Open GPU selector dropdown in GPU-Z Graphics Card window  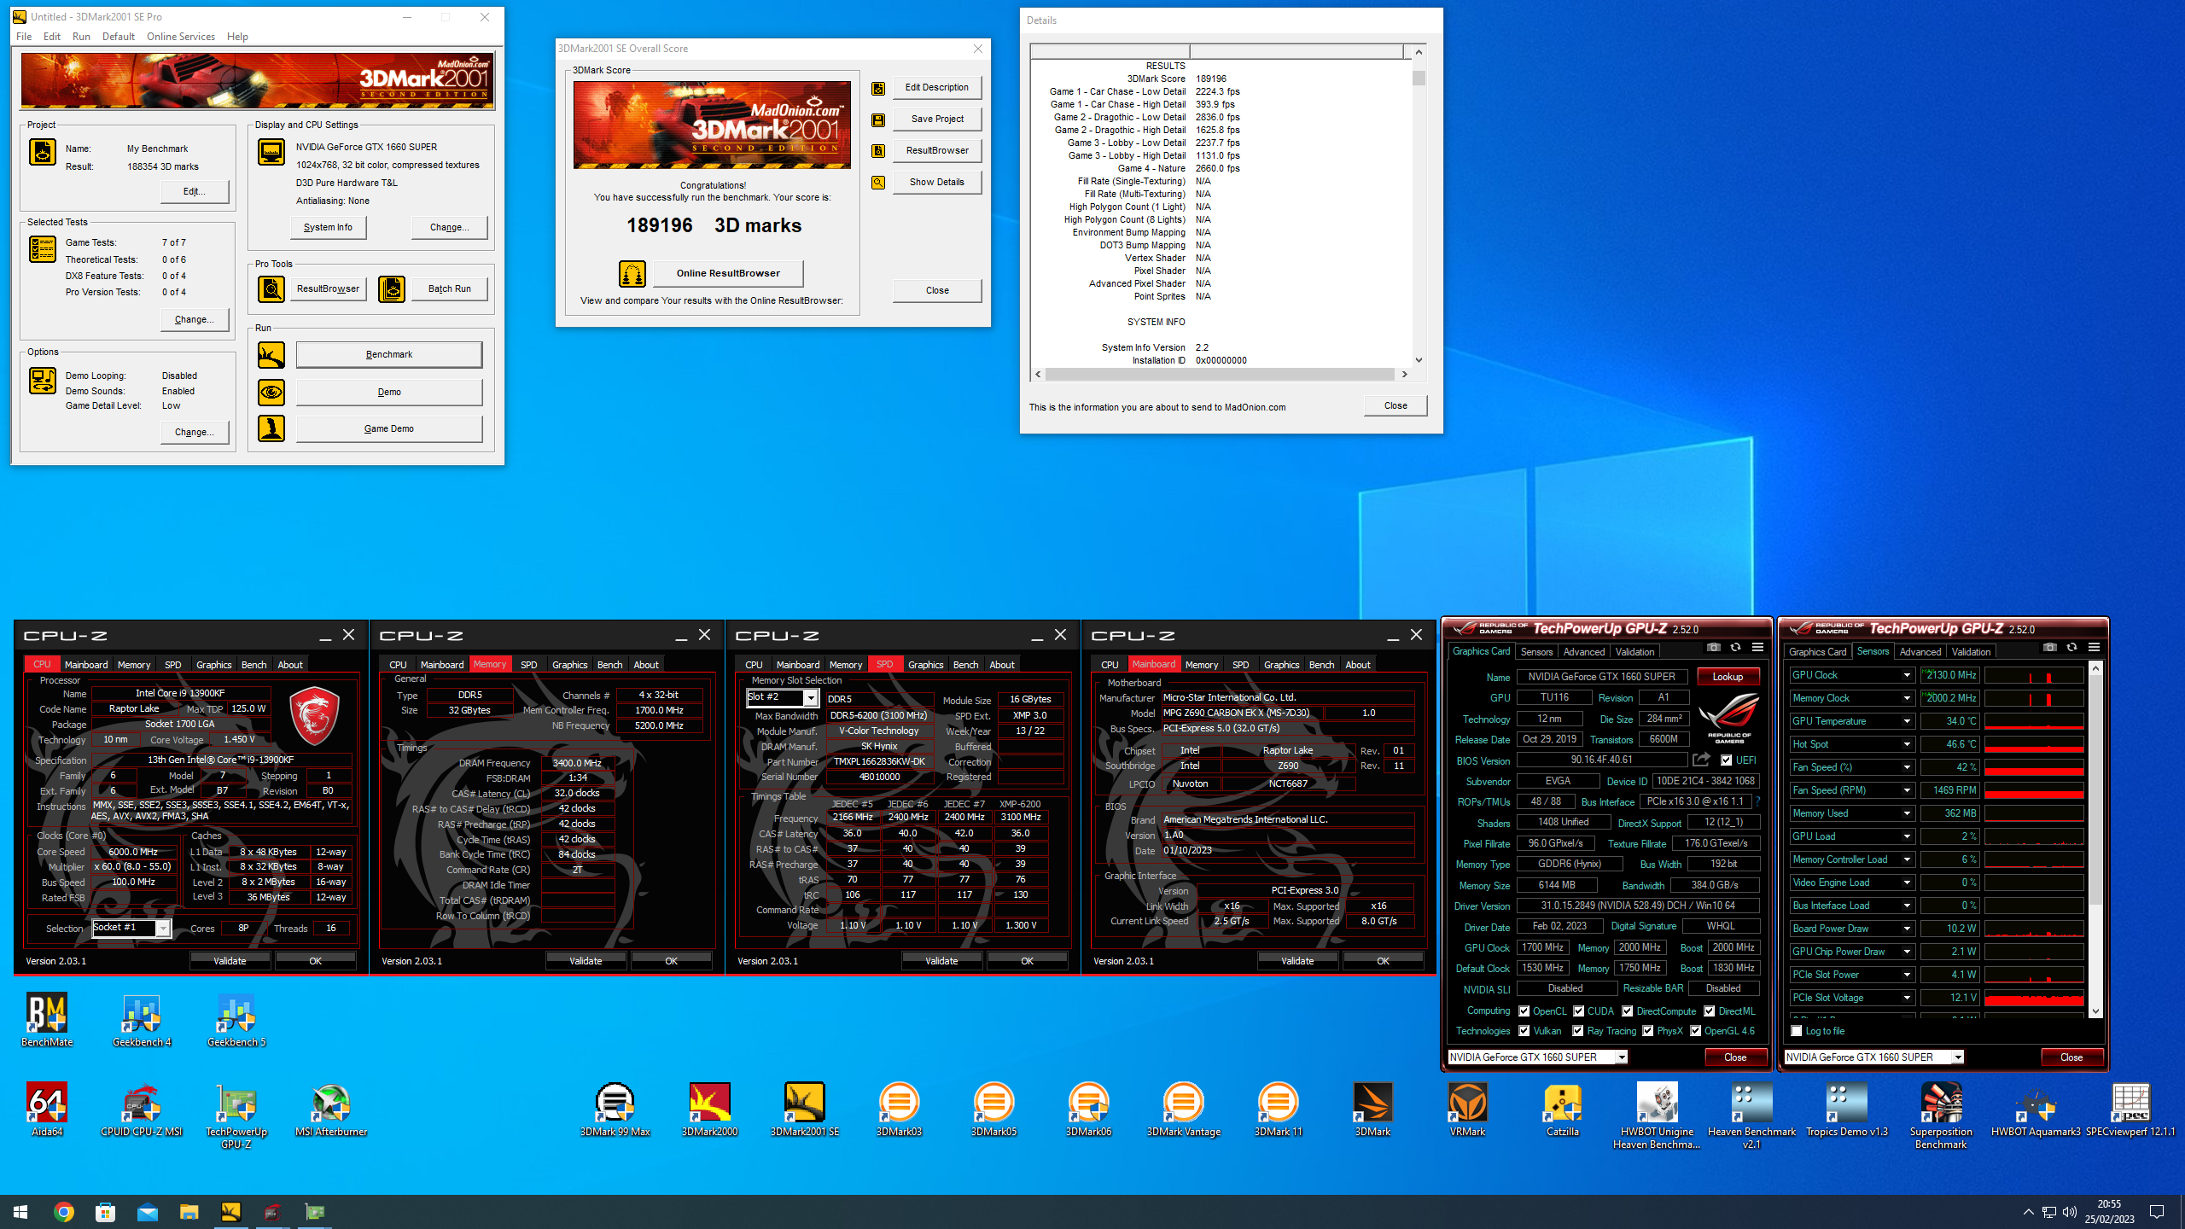1622,1057
